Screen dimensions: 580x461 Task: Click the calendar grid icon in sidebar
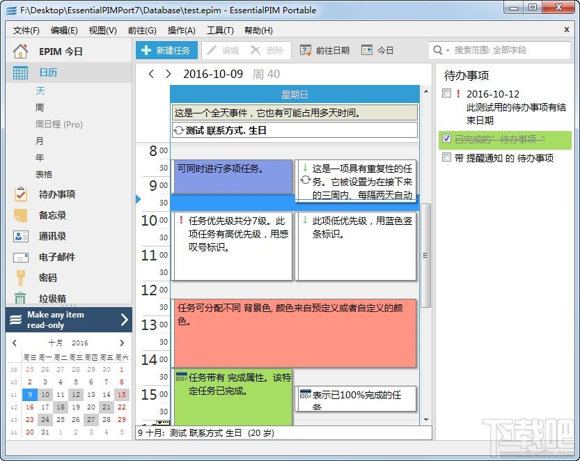coord(20,72)
